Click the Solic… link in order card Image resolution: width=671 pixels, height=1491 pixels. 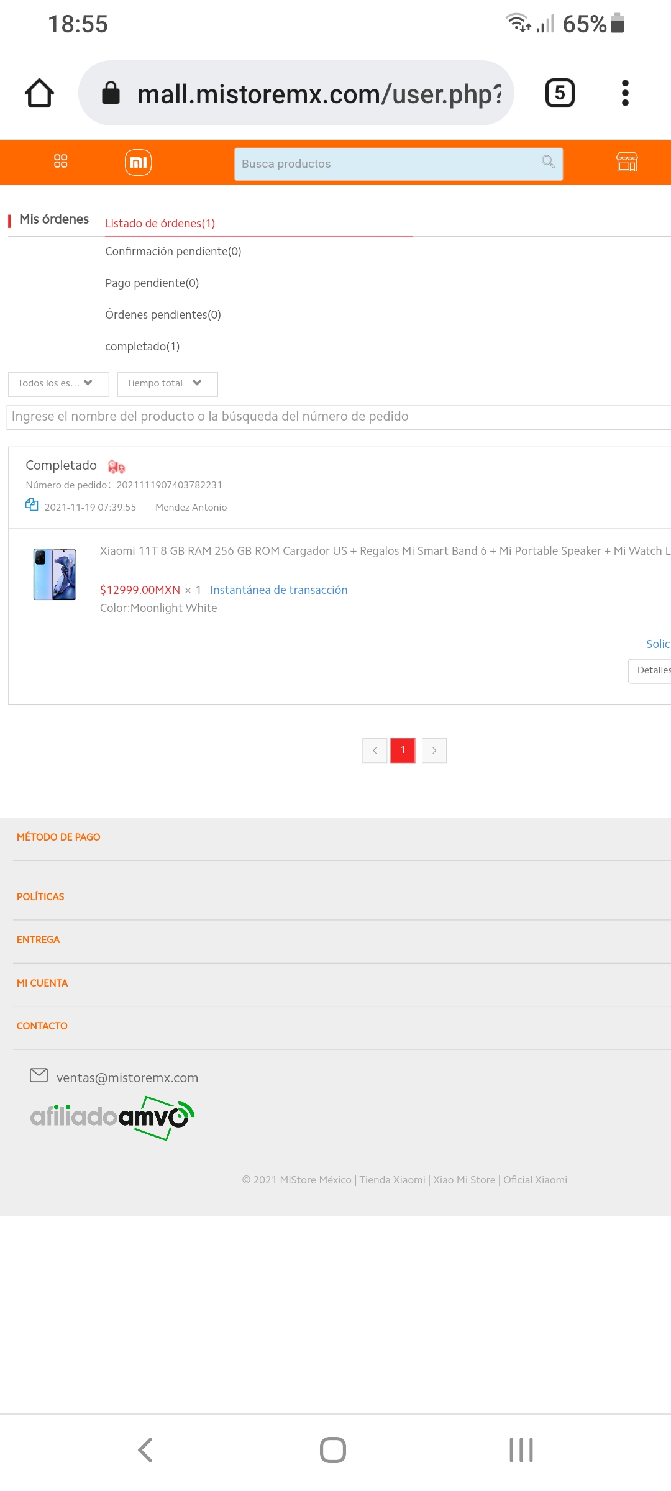[x=658, y=644]
